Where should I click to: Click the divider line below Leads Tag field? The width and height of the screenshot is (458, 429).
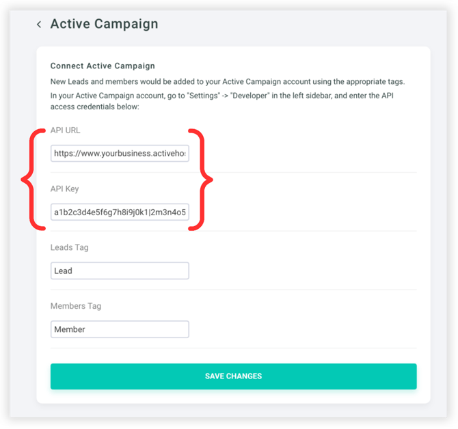(x=233, y=290)
